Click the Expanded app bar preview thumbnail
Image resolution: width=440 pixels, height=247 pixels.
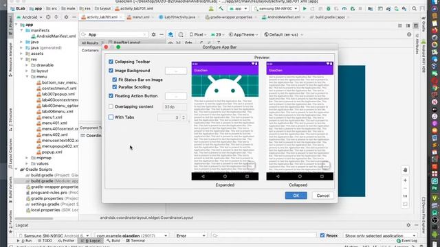225,121
